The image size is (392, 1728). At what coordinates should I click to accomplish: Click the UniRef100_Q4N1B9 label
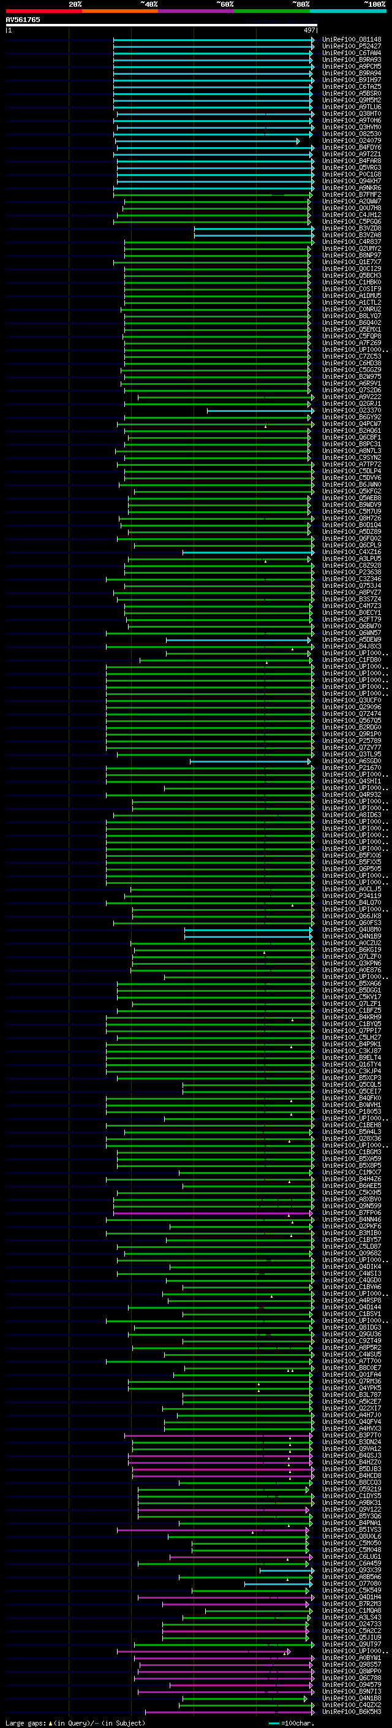pyautogui.click(x=351, y=936)
